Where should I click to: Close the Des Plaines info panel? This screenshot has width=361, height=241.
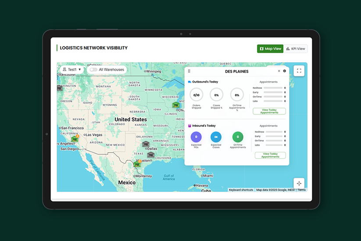[279, 71]
